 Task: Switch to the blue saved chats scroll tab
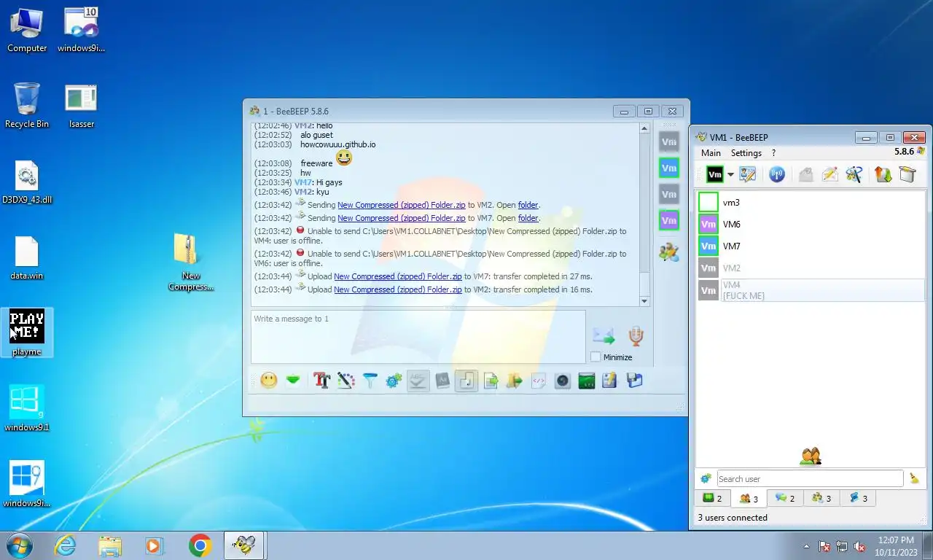point(858,499)
